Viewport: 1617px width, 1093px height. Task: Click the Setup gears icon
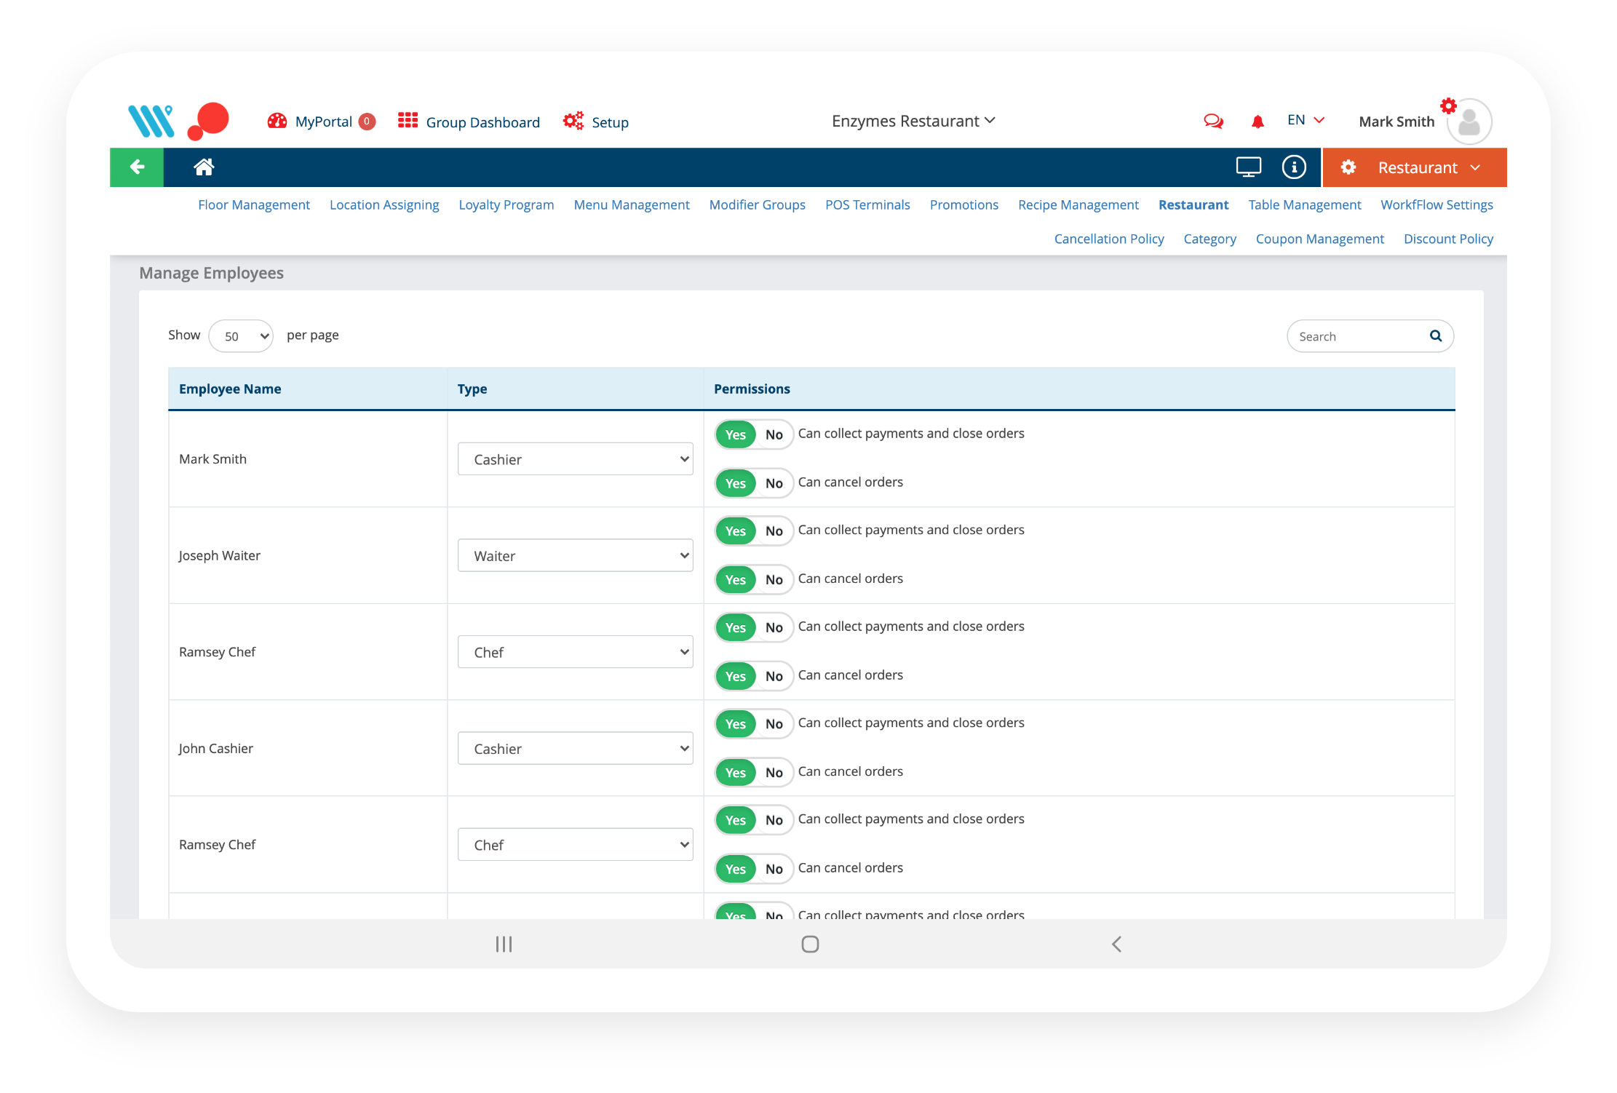(573, 122)
